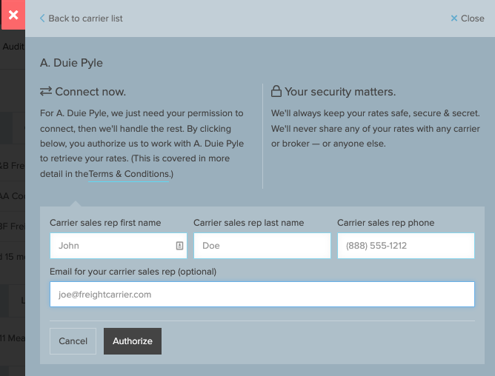495x376 pixels.
Task: Click the Cancel button
Action: coord(73,341)
